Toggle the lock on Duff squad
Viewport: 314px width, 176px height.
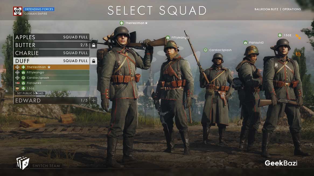[93, 61]
